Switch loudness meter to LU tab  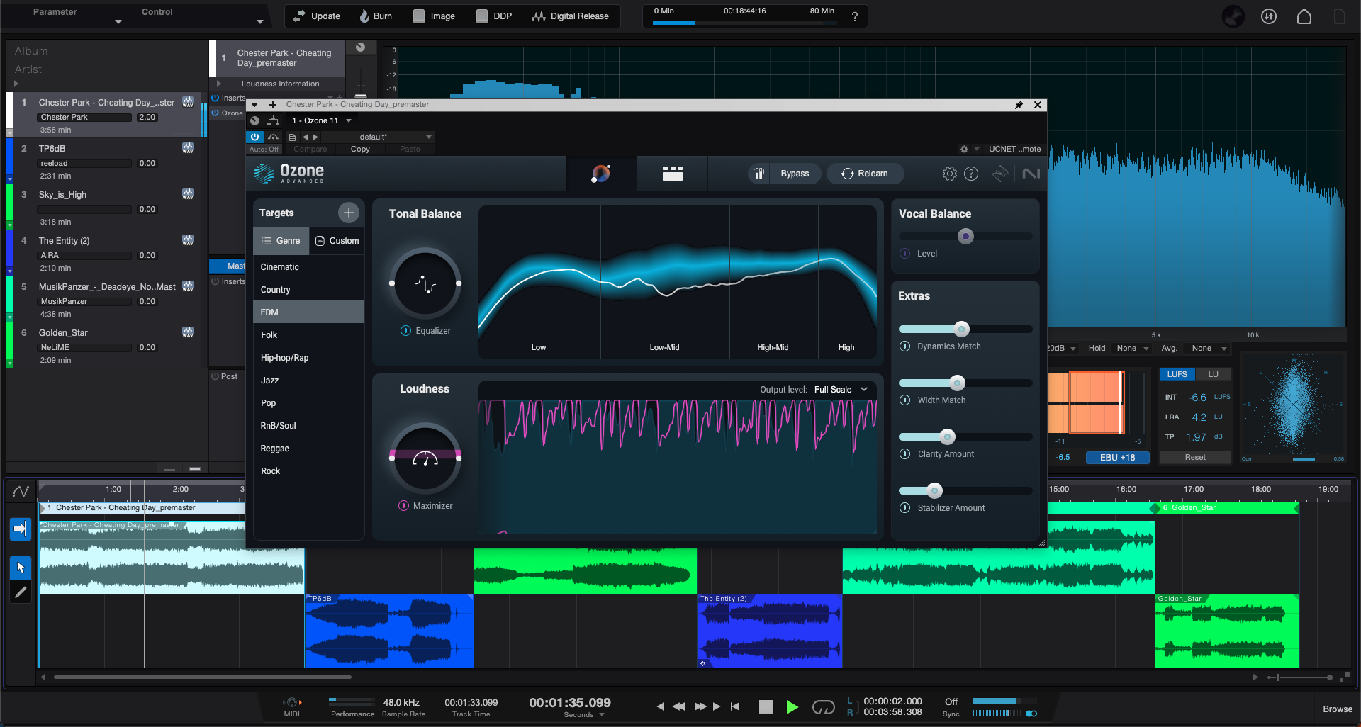tap(1214, 374)
